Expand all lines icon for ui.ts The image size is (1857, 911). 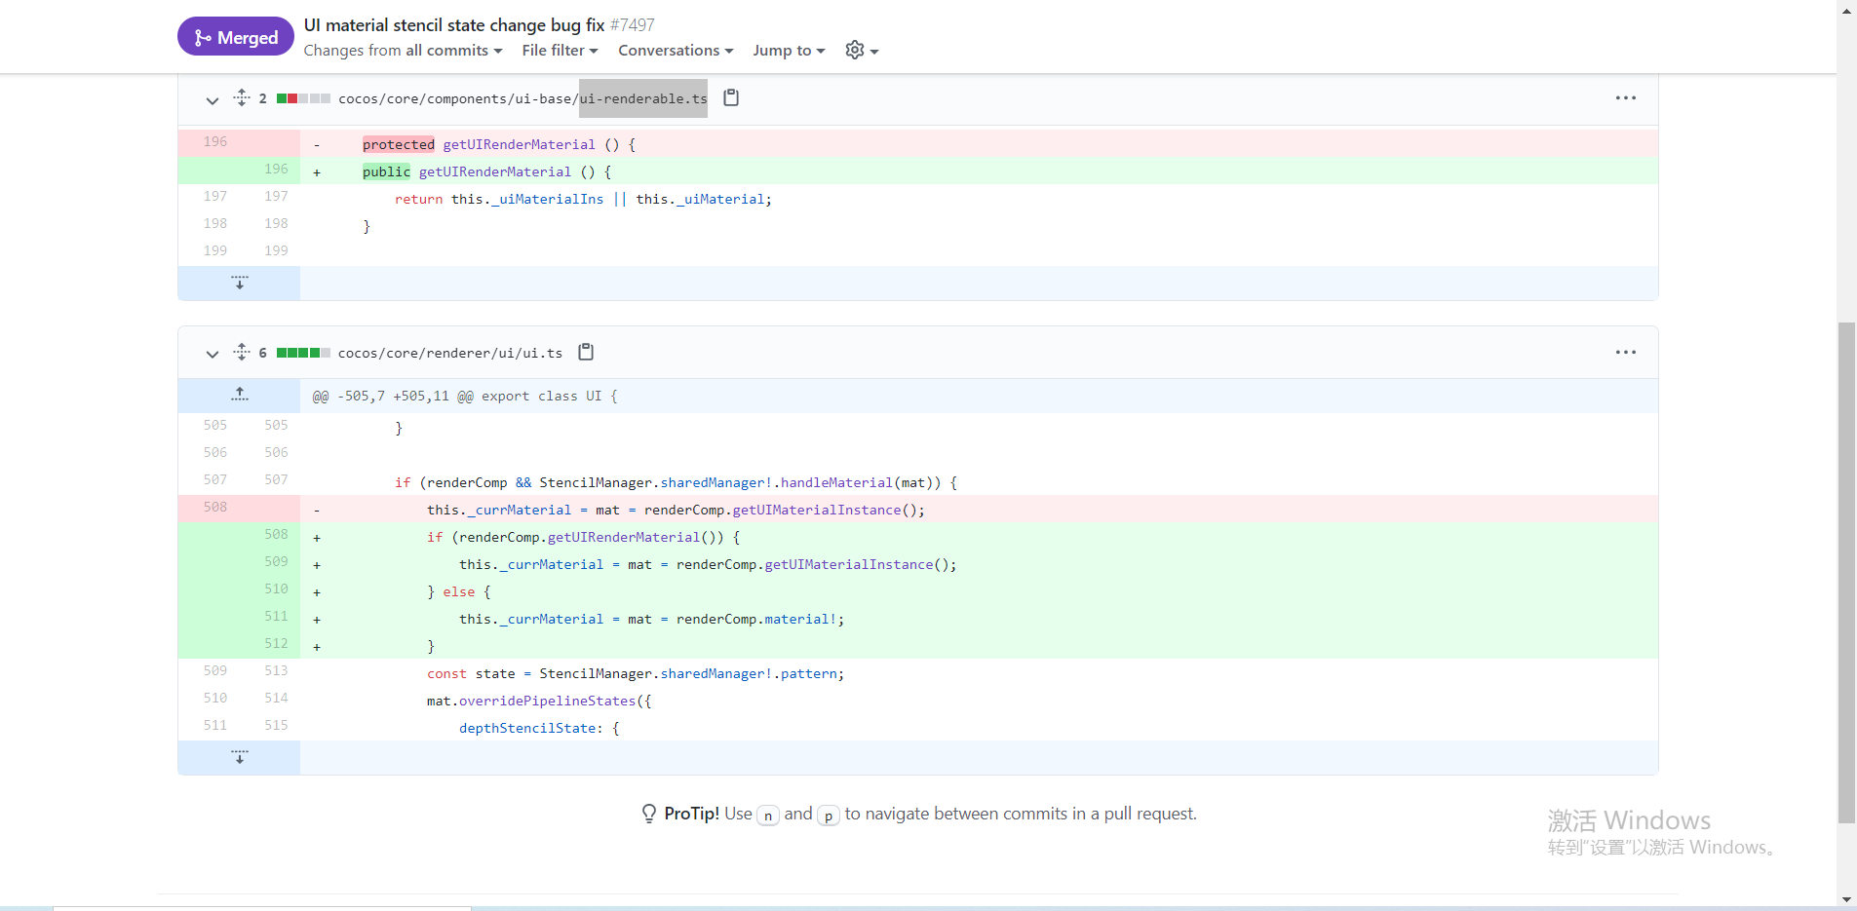coord(242,352)
